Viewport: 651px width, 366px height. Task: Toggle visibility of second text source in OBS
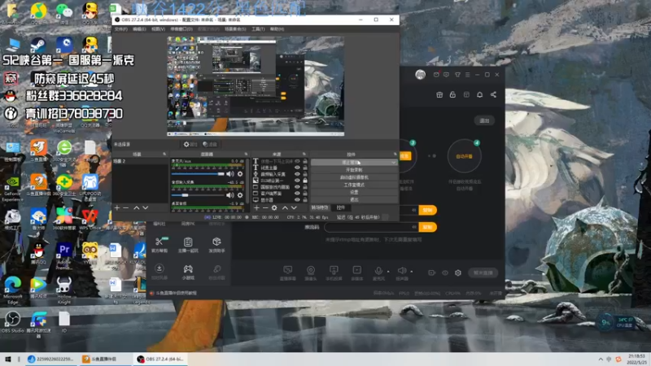point(297,168)
